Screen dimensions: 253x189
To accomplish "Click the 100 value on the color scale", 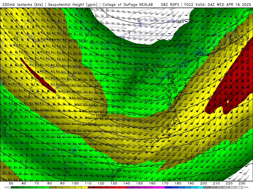I will [x=75, y=183].
